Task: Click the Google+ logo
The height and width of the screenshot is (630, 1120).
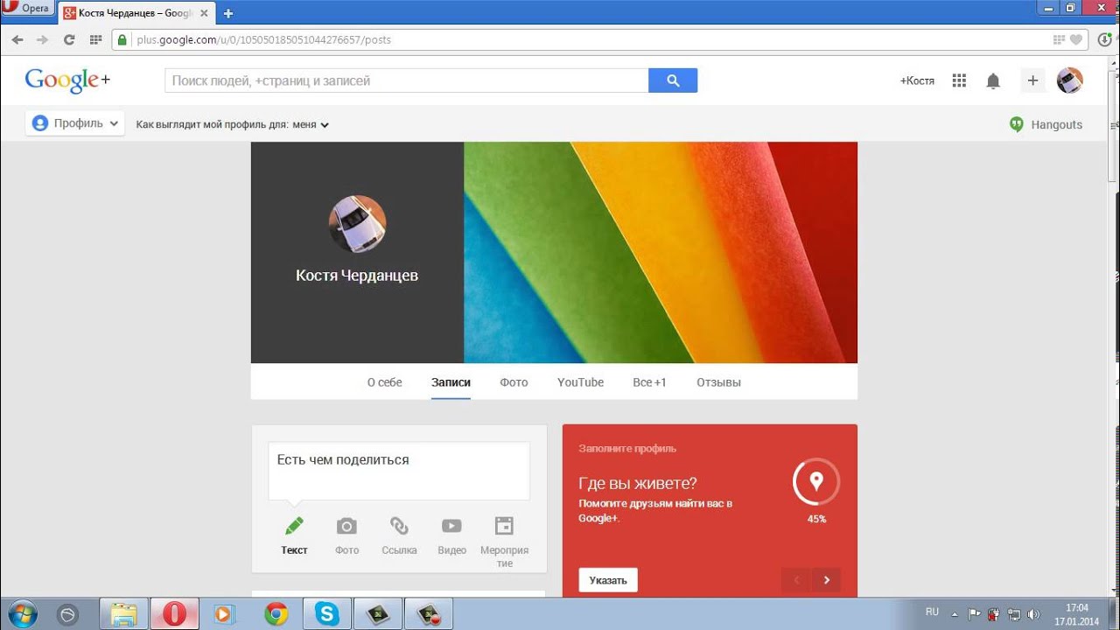Action: pos(67,80)
